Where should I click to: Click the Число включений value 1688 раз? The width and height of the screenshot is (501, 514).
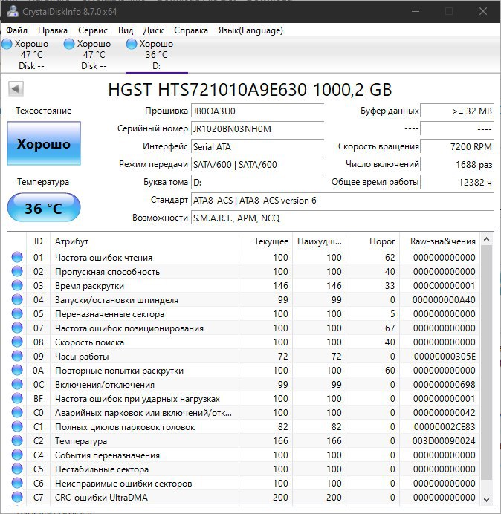456,164
